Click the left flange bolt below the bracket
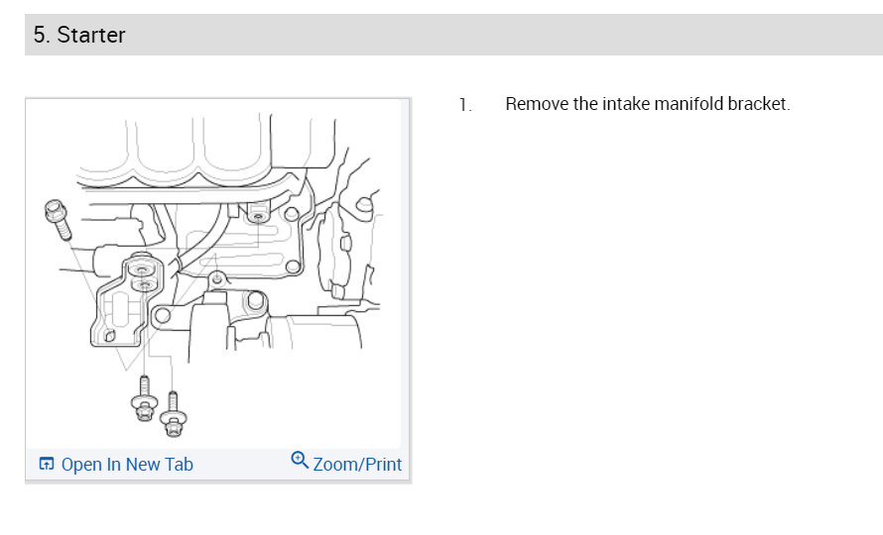Screen dimensions: 883x535 pos(144,398)
